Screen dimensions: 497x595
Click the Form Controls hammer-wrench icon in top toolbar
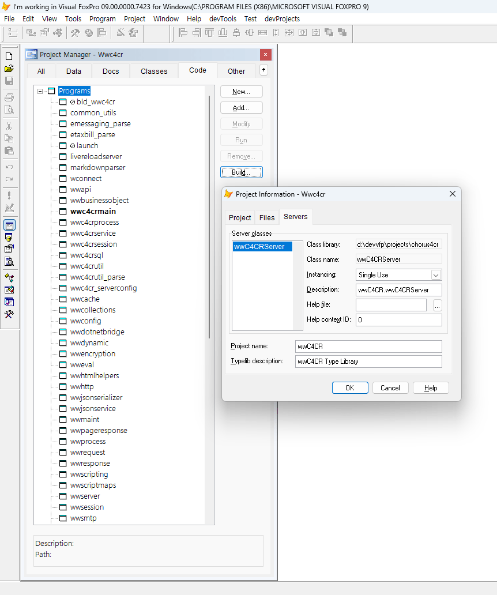pyautogui.click(x=75, y=33)
